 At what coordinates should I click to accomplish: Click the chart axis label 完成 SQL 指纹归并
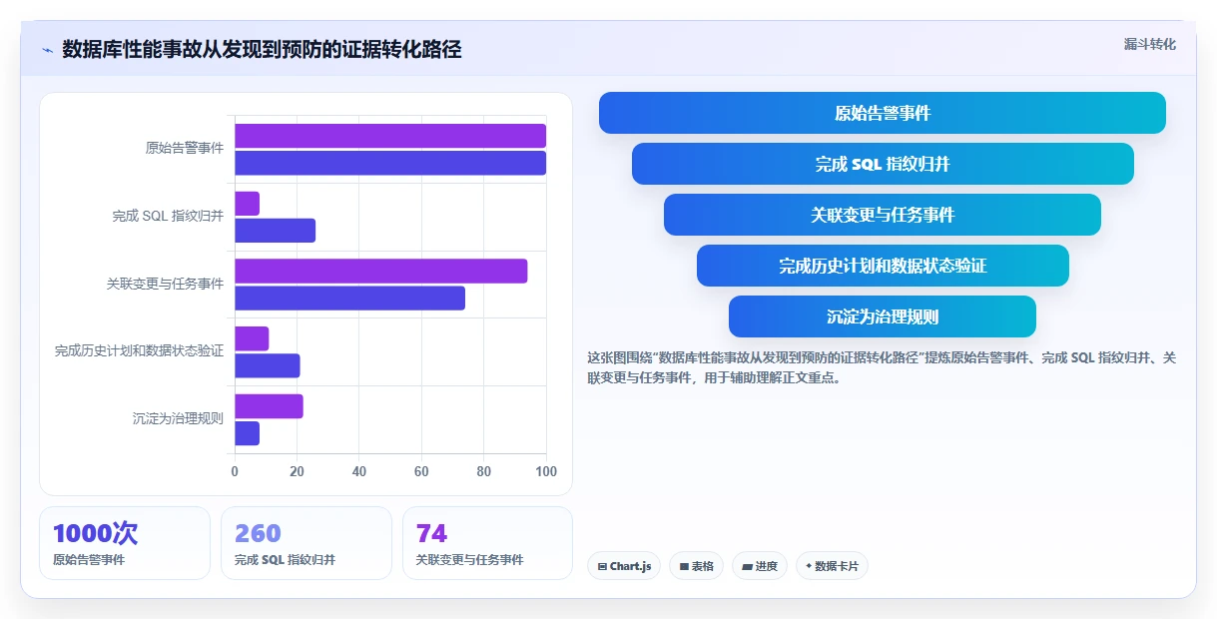pos(168,216)
